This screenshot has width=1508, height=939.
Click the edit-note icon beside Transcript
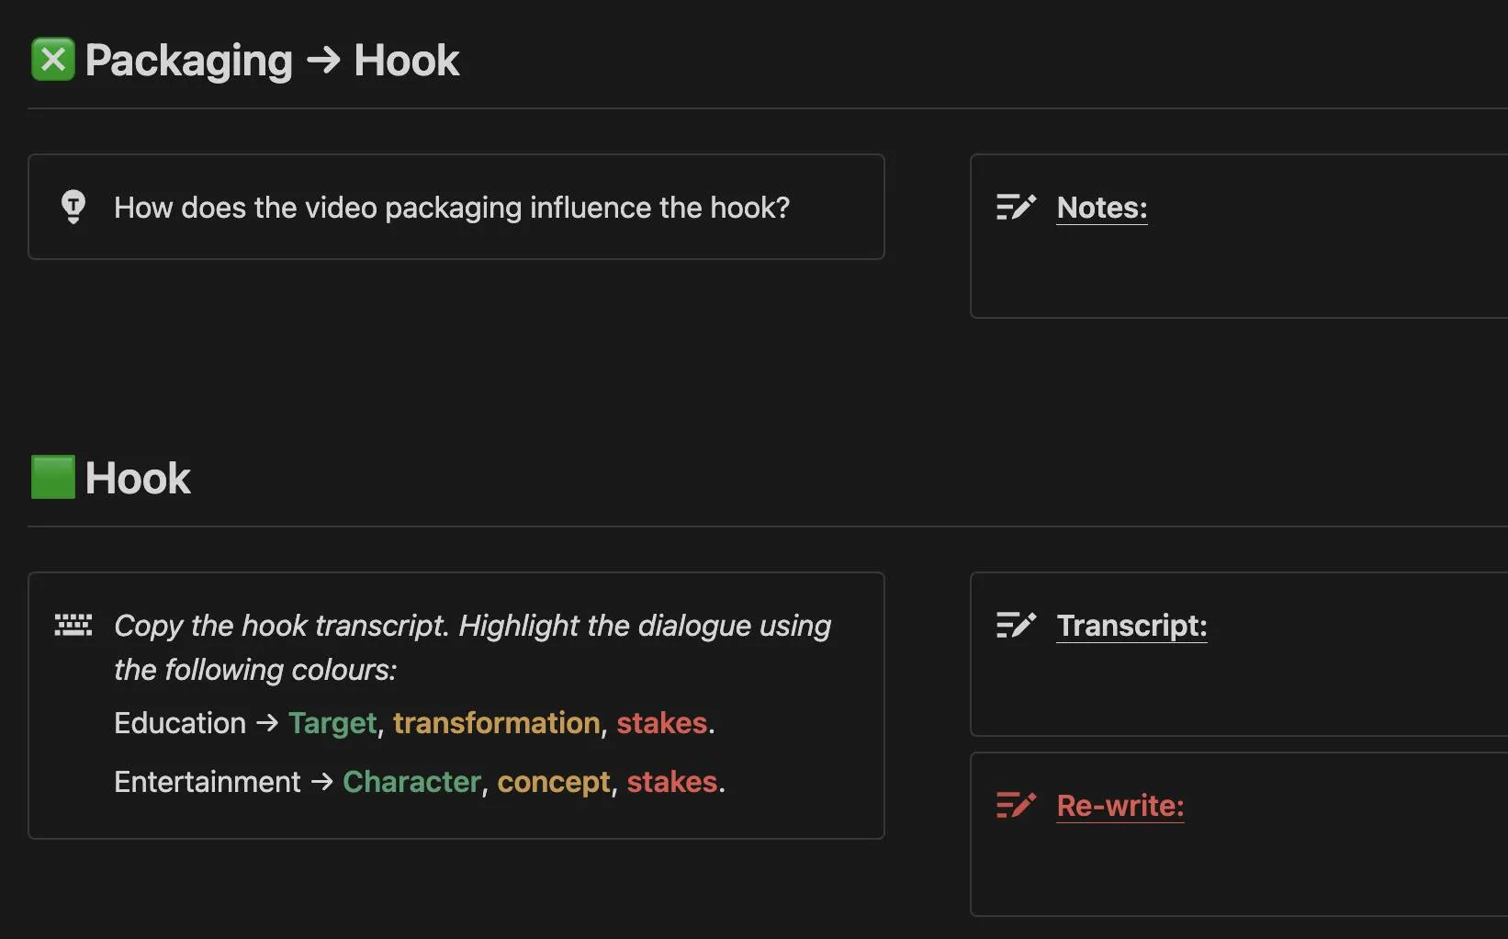pos(1016,626)
